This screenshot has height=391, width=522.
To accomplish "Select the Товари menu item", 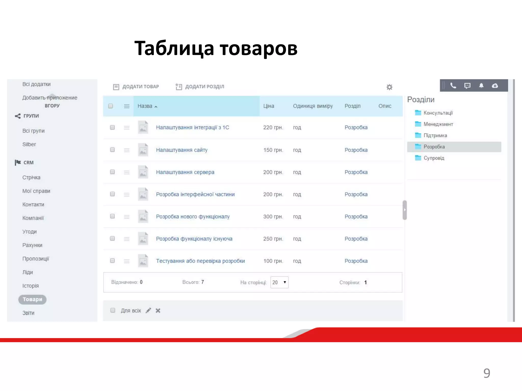I will click(32, 299).
